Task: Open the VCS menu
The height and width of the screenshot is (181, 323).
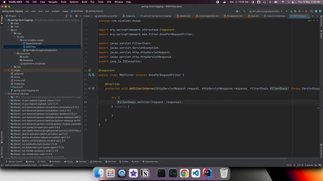Action: tap(109, 2)
